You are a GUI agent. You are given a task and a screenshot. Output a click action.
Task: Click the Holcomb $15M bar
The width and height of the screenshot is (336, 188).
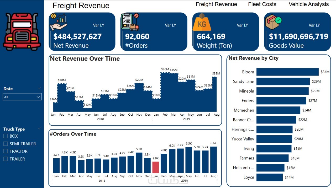(270, 168)
